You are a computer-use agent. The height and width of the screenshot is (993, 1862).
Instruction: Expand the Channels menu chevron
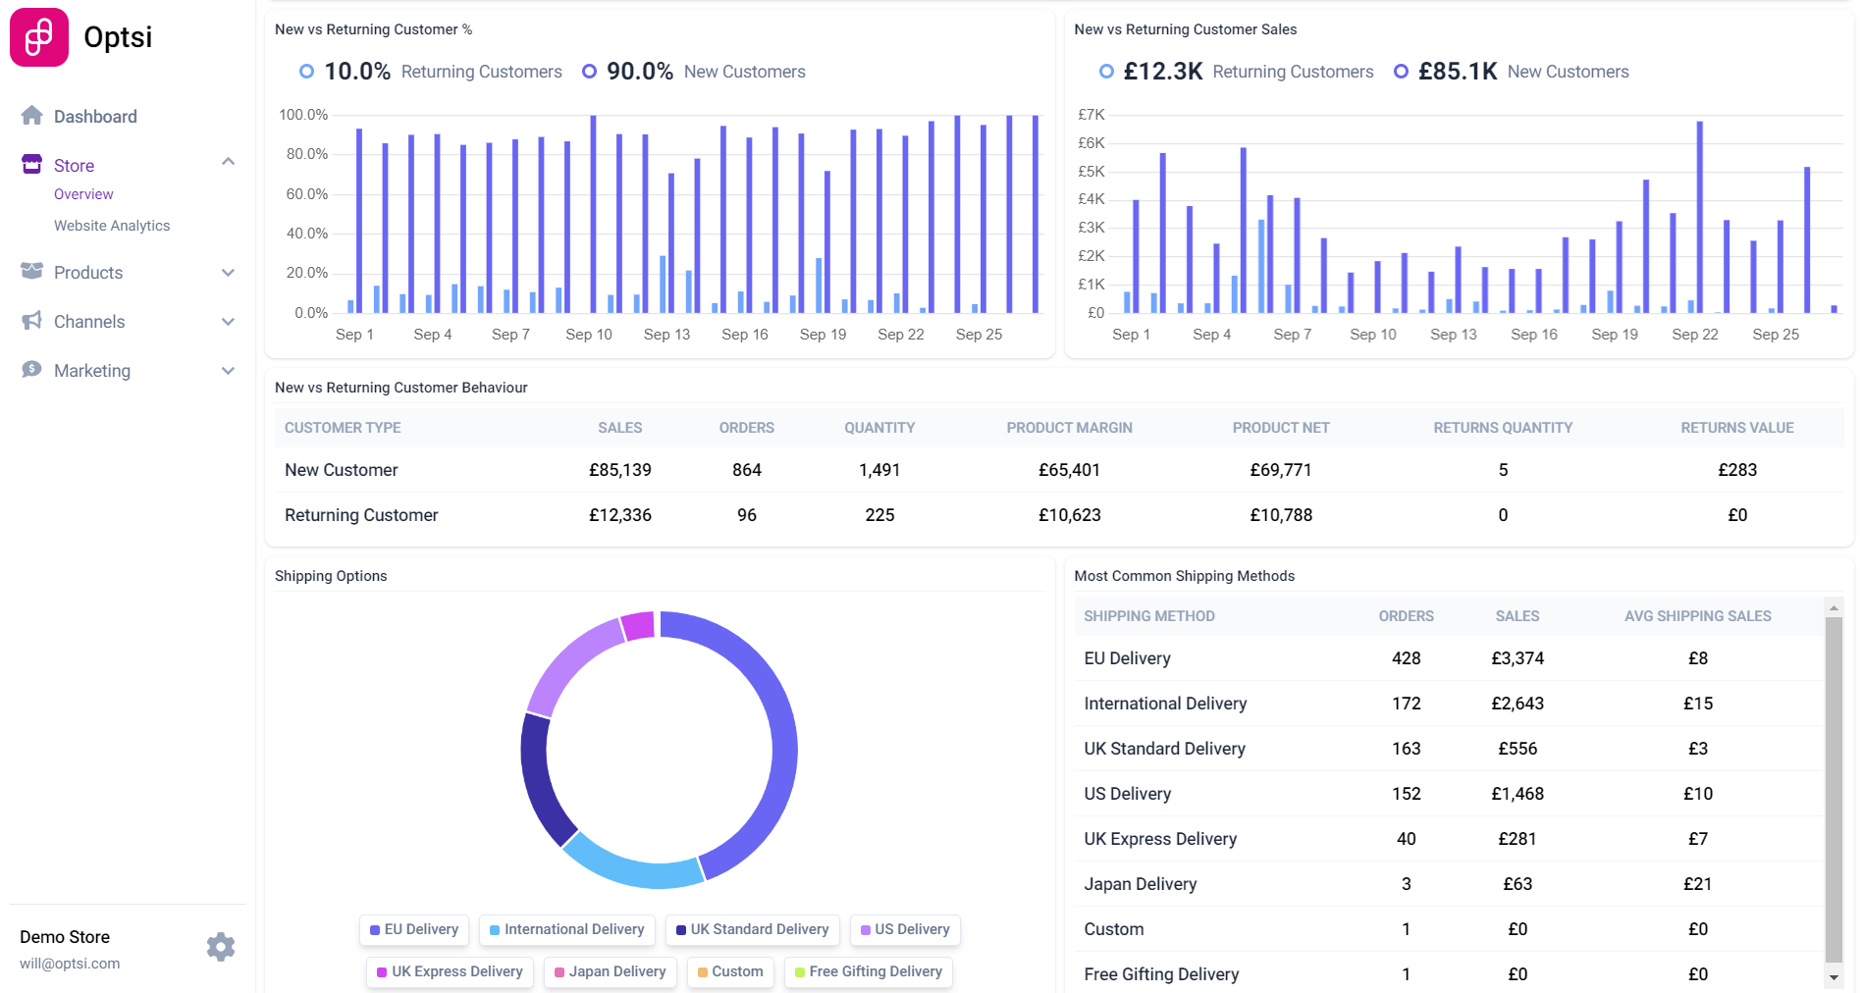228,322
